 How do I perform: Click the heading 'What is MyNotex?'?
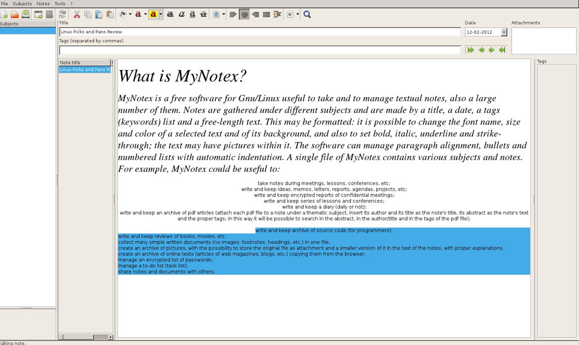click(182, 76)
